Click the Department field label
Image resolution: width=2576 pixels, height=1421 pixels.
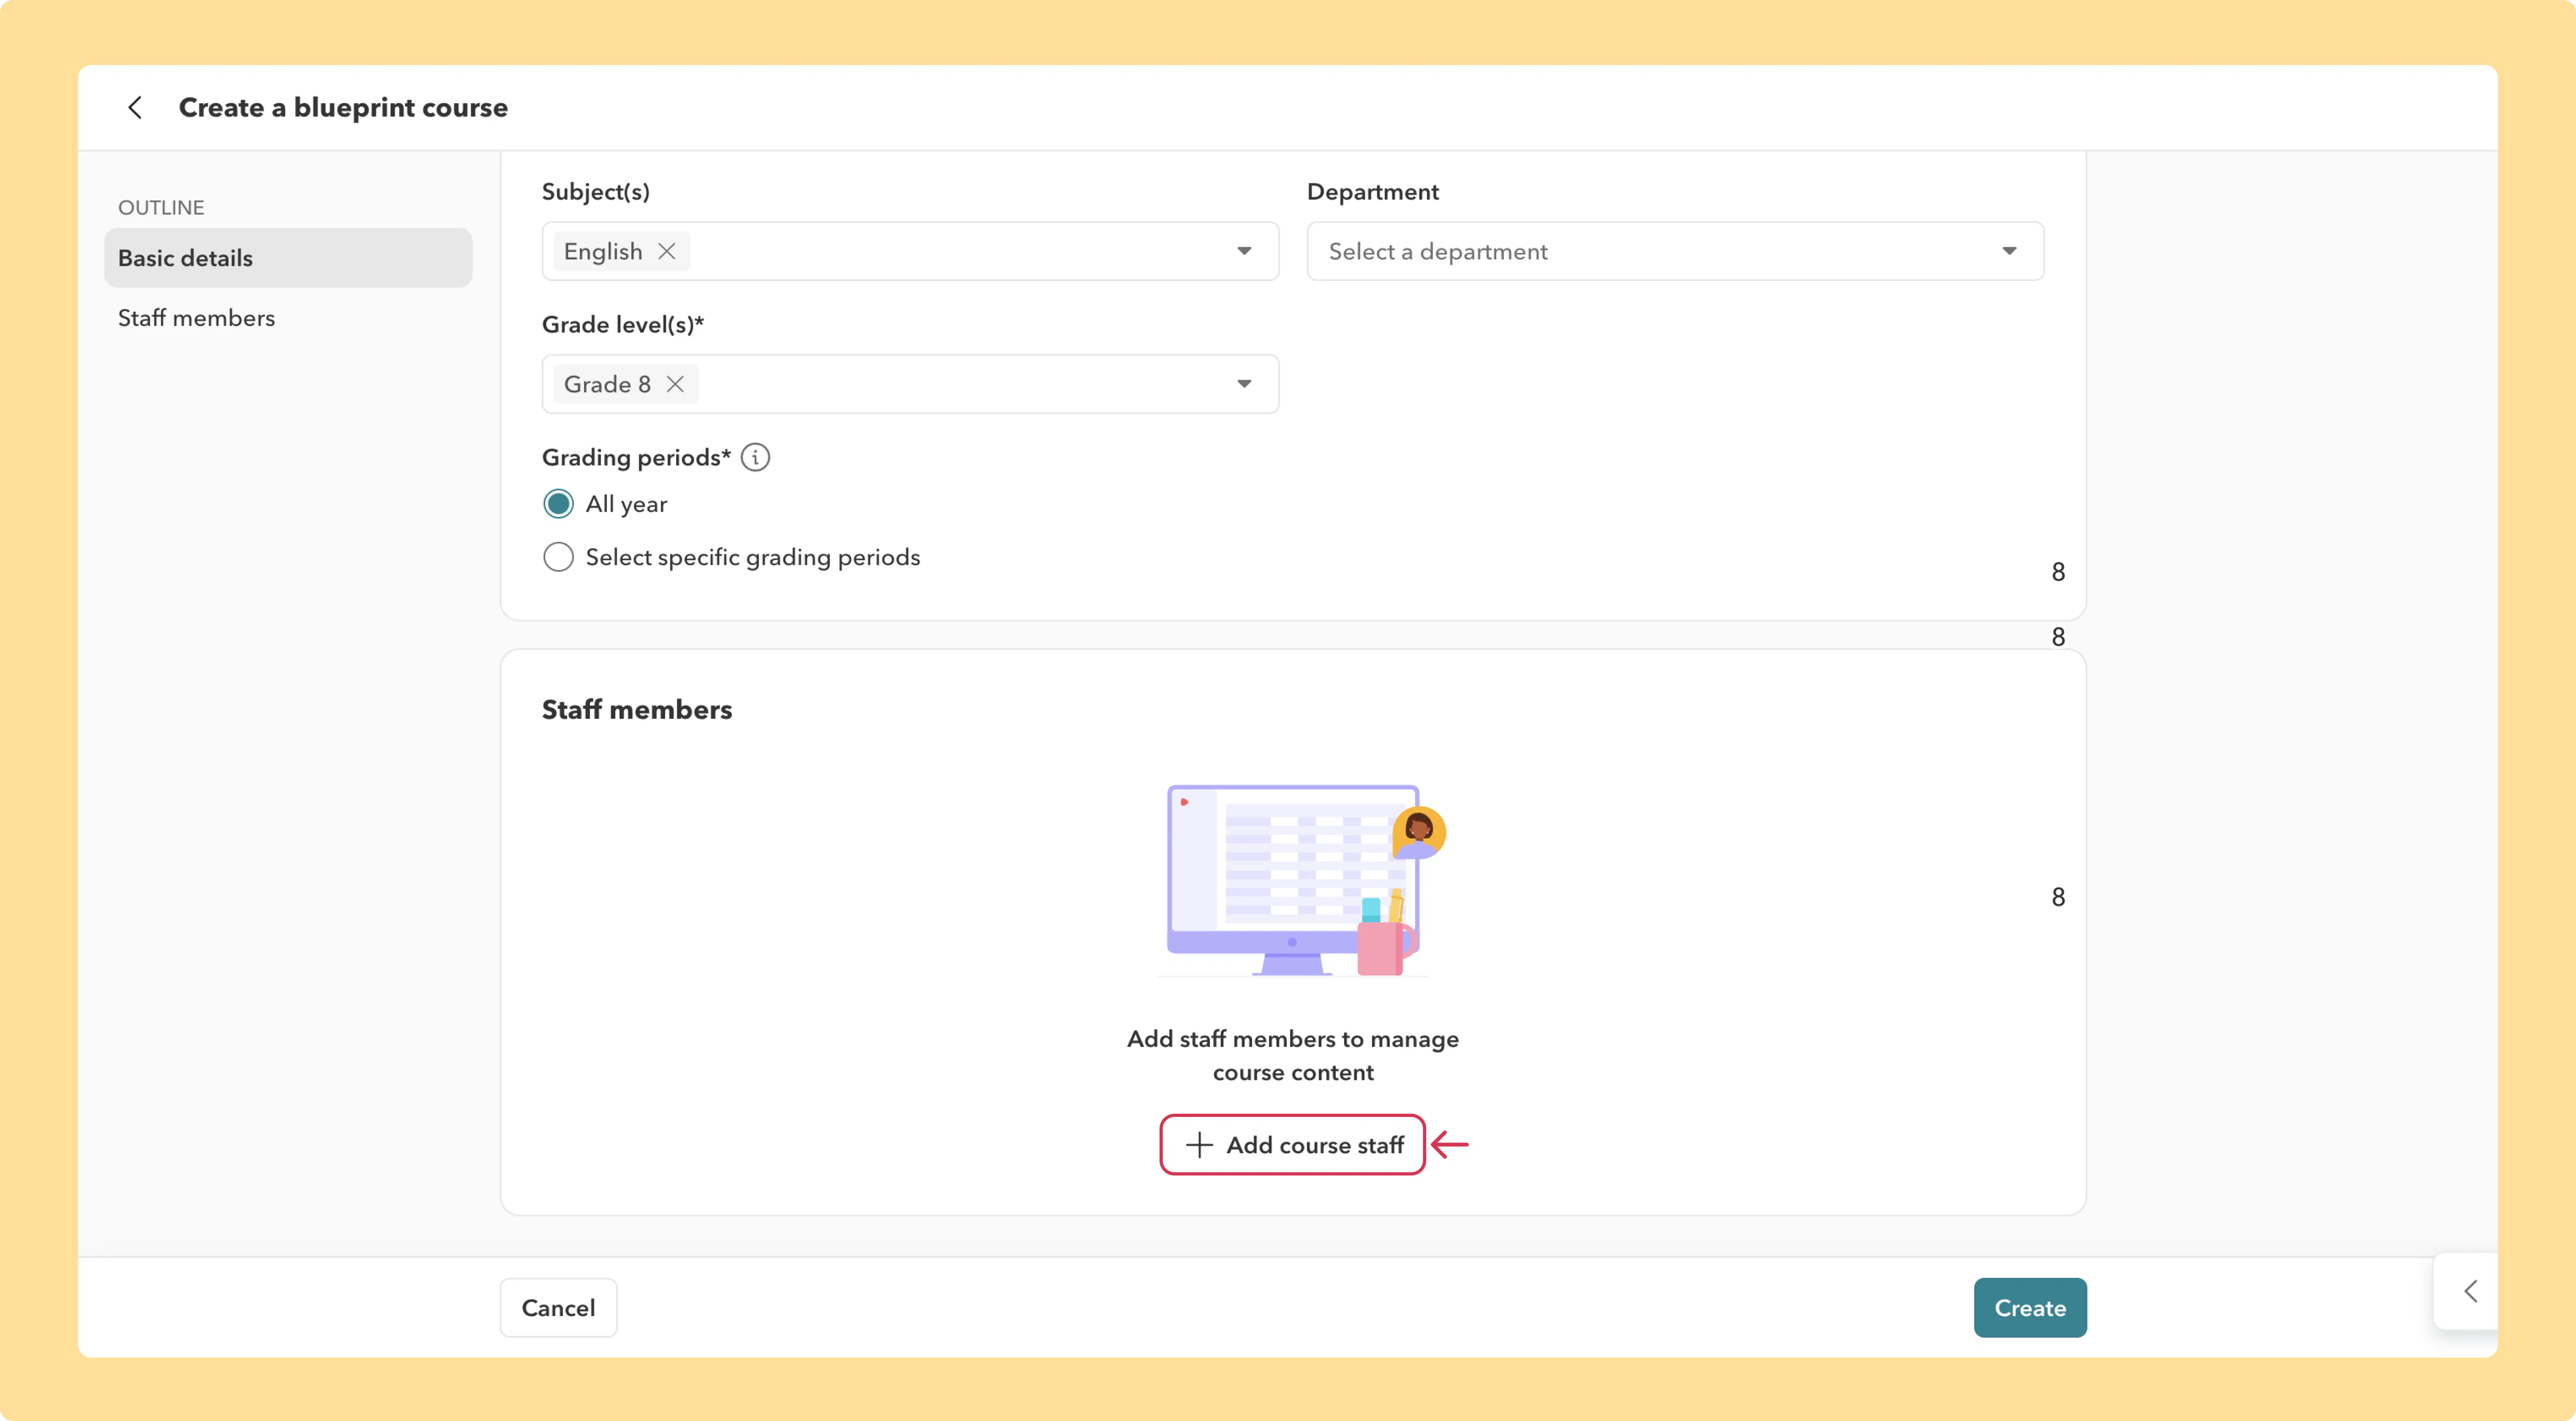[x=1373, y=192]
